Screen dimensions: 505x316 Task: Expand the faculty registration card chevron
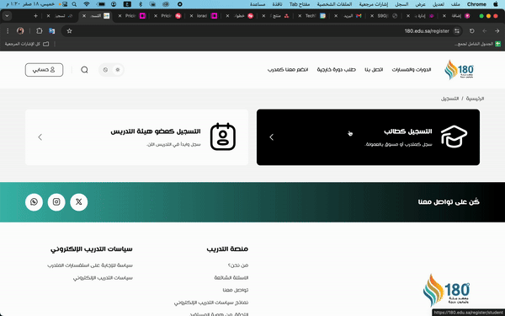(40, 137)
